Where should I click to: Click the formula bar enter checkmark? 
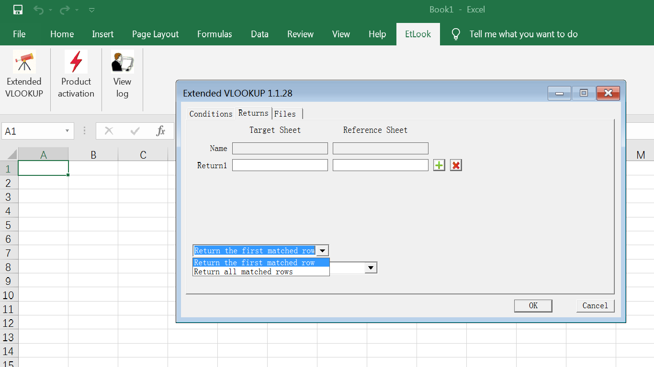click(x=135, y=131)
